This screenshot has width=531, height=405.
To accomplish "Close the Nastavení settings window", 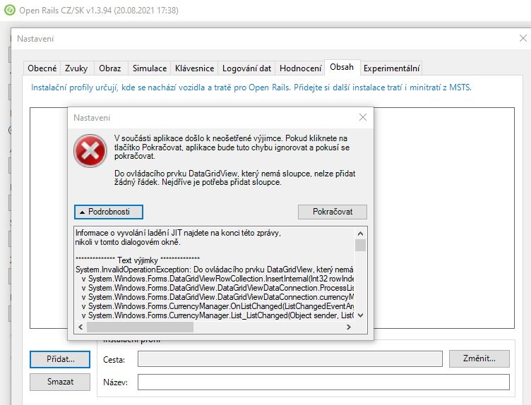I will tap(523, 38).
